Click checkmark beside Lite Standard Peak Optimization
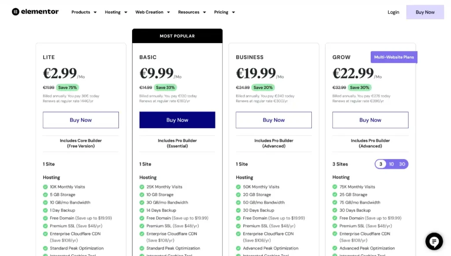Screen dimensions: 451x256 pos(45,248)
